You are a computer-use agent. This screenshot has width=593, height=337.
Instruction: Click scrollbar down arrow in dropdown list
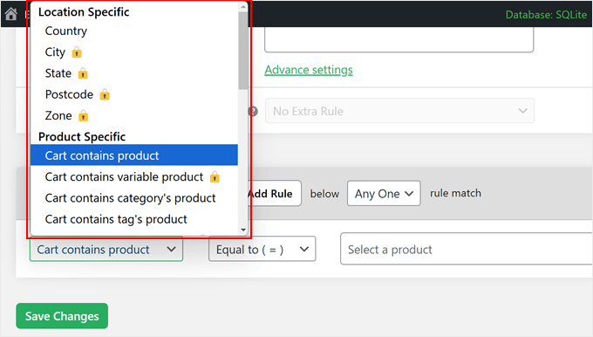(x=243, y=230)
